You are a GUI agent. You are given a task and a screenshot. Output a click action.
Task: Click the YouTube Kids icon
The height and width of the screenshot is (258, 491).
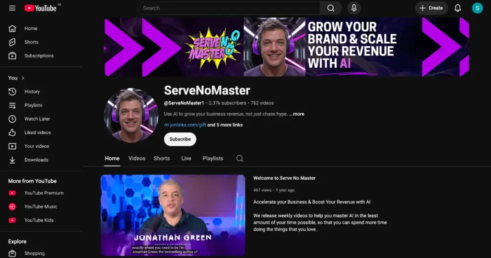click(x=12, y=220)
